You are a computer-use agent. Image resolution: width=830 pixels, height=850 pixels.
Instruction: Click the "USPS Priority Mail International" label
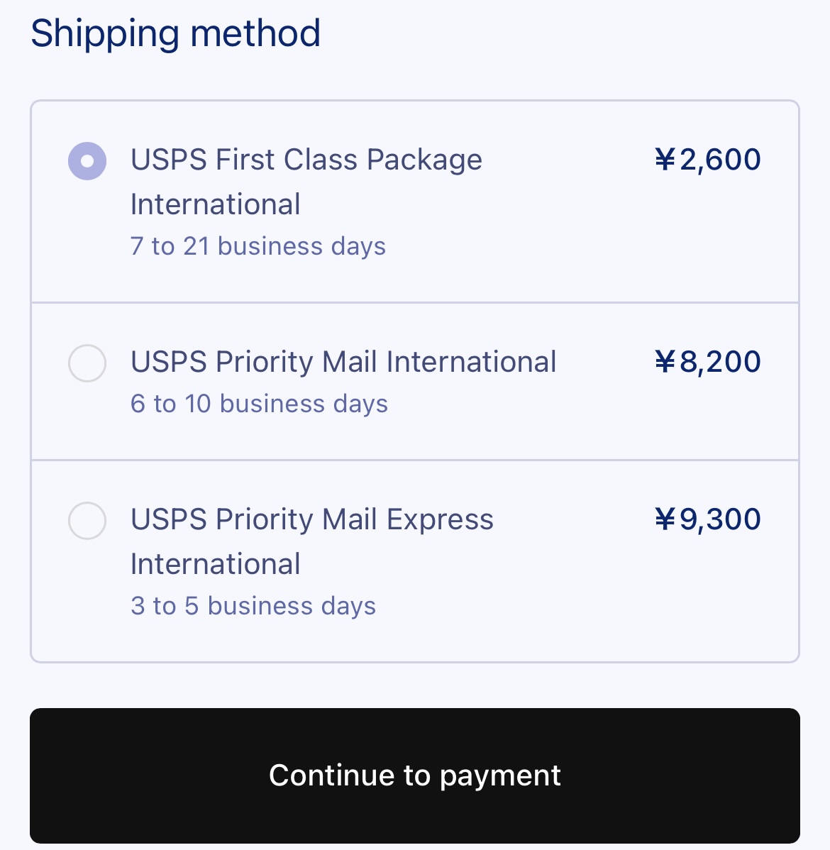click(343, 362)
